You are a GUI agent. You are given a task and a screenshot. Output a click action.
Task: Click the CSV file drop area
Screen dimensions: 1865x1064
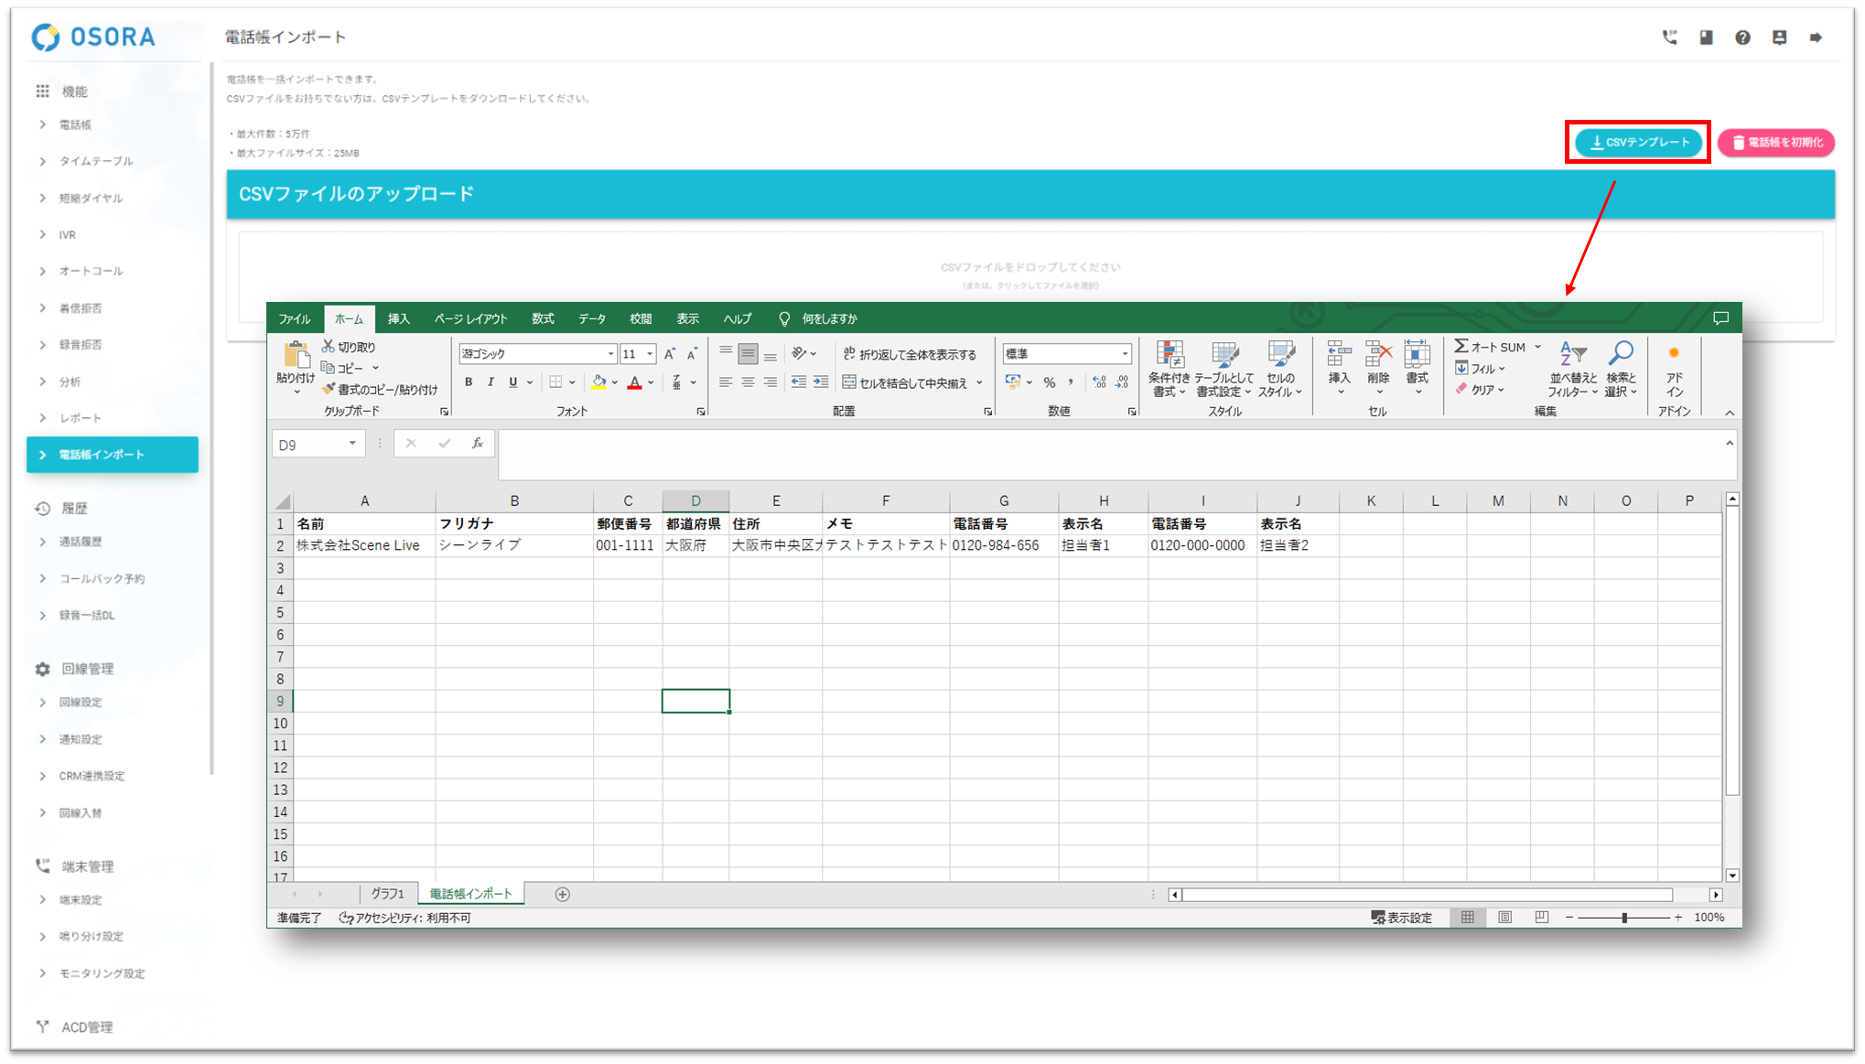[x=1030, y=275]
